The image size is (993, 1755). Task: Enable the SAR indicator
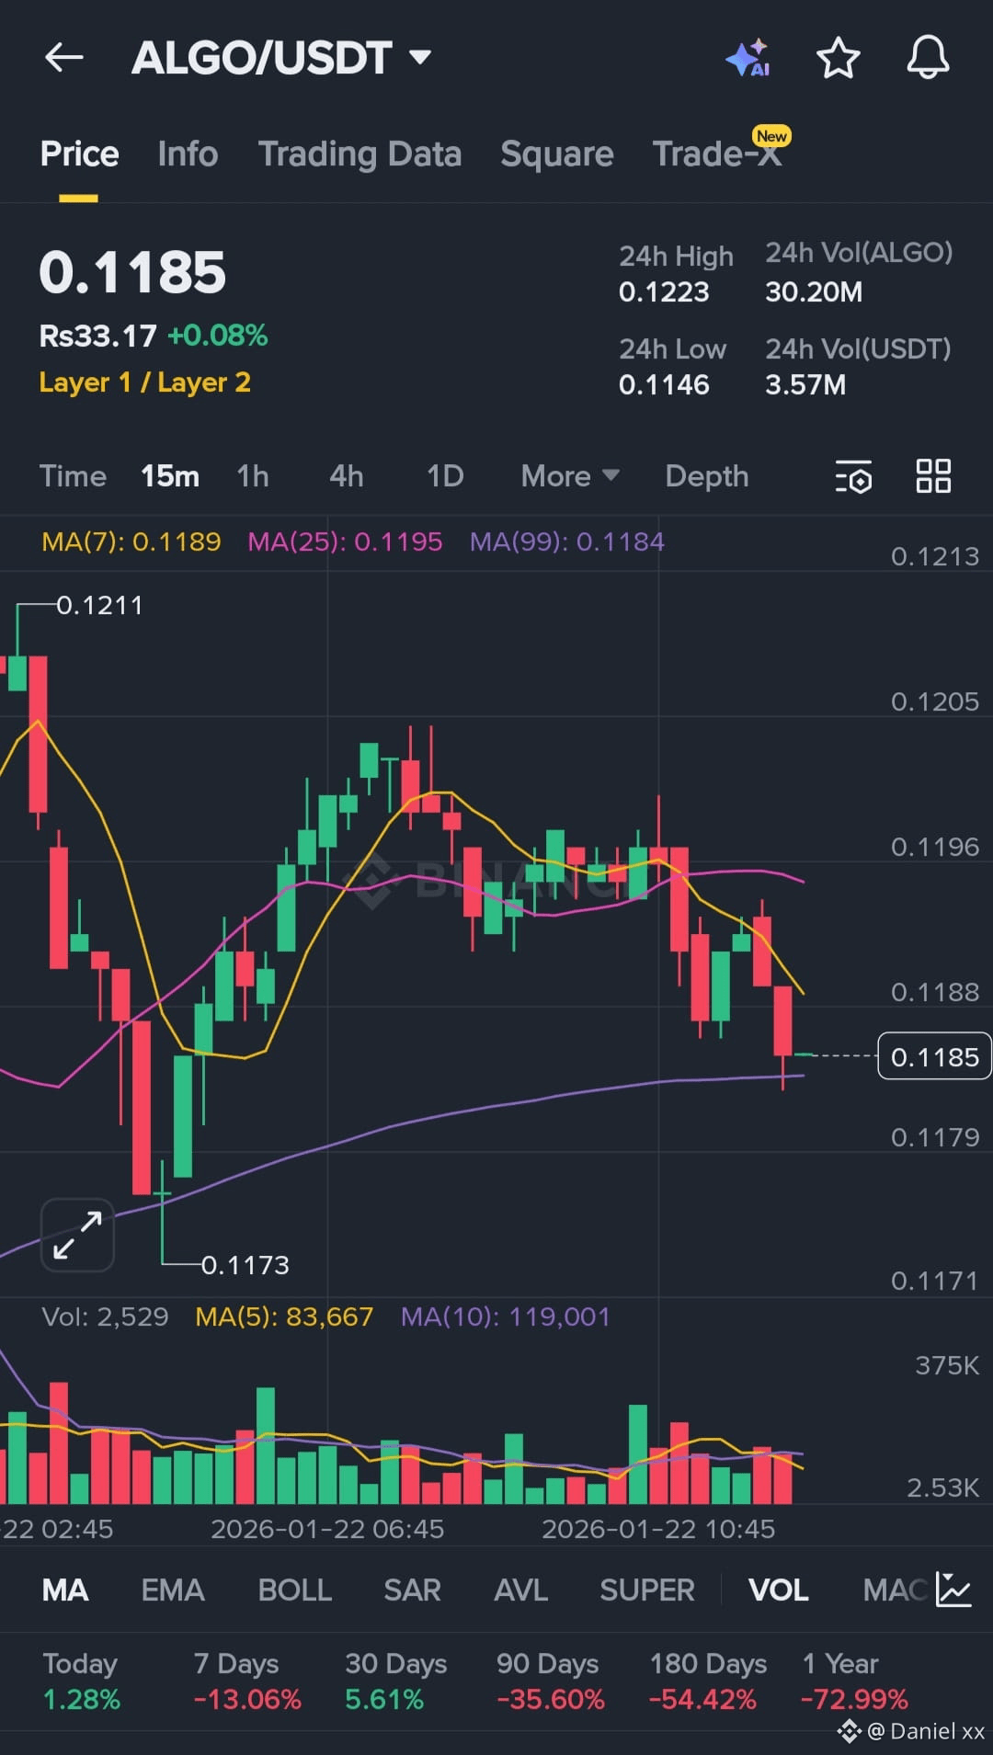tap(412, 1590)
